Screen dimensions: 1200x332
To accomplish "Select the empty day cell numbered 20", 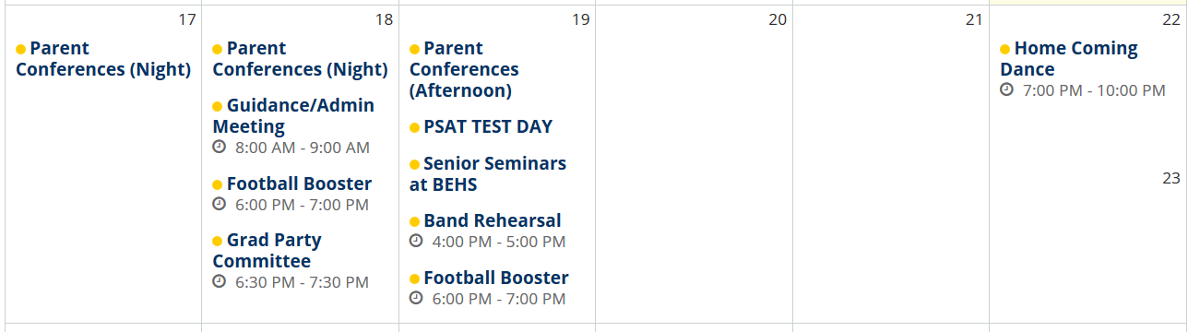I will point(694,164).
